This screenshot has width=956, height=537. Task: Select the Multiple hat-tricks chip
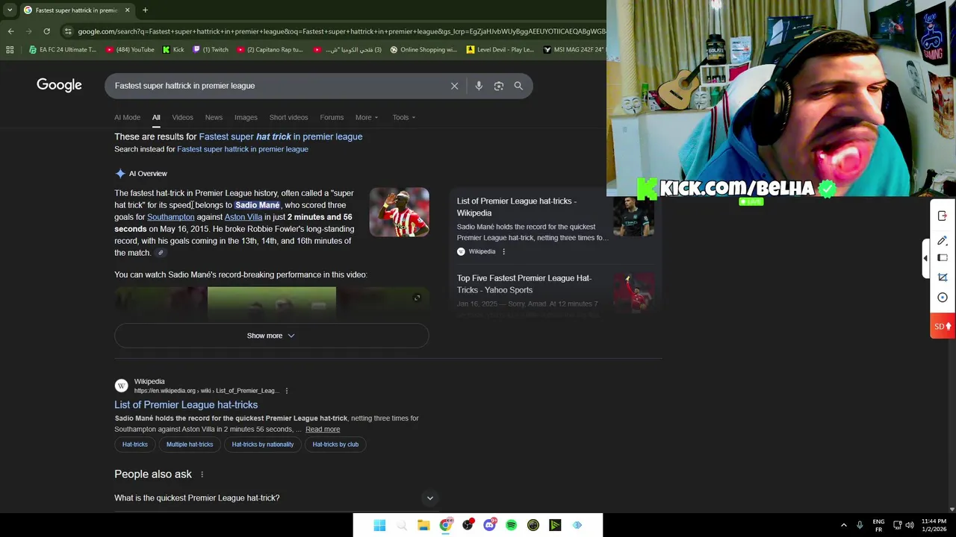[x=190, y=445]
